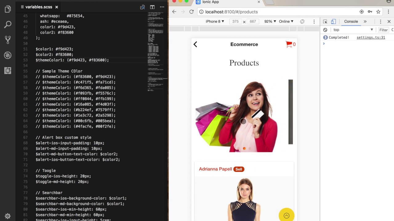
Task: Click the // Searchbar comment line
Action: (49, 193)
